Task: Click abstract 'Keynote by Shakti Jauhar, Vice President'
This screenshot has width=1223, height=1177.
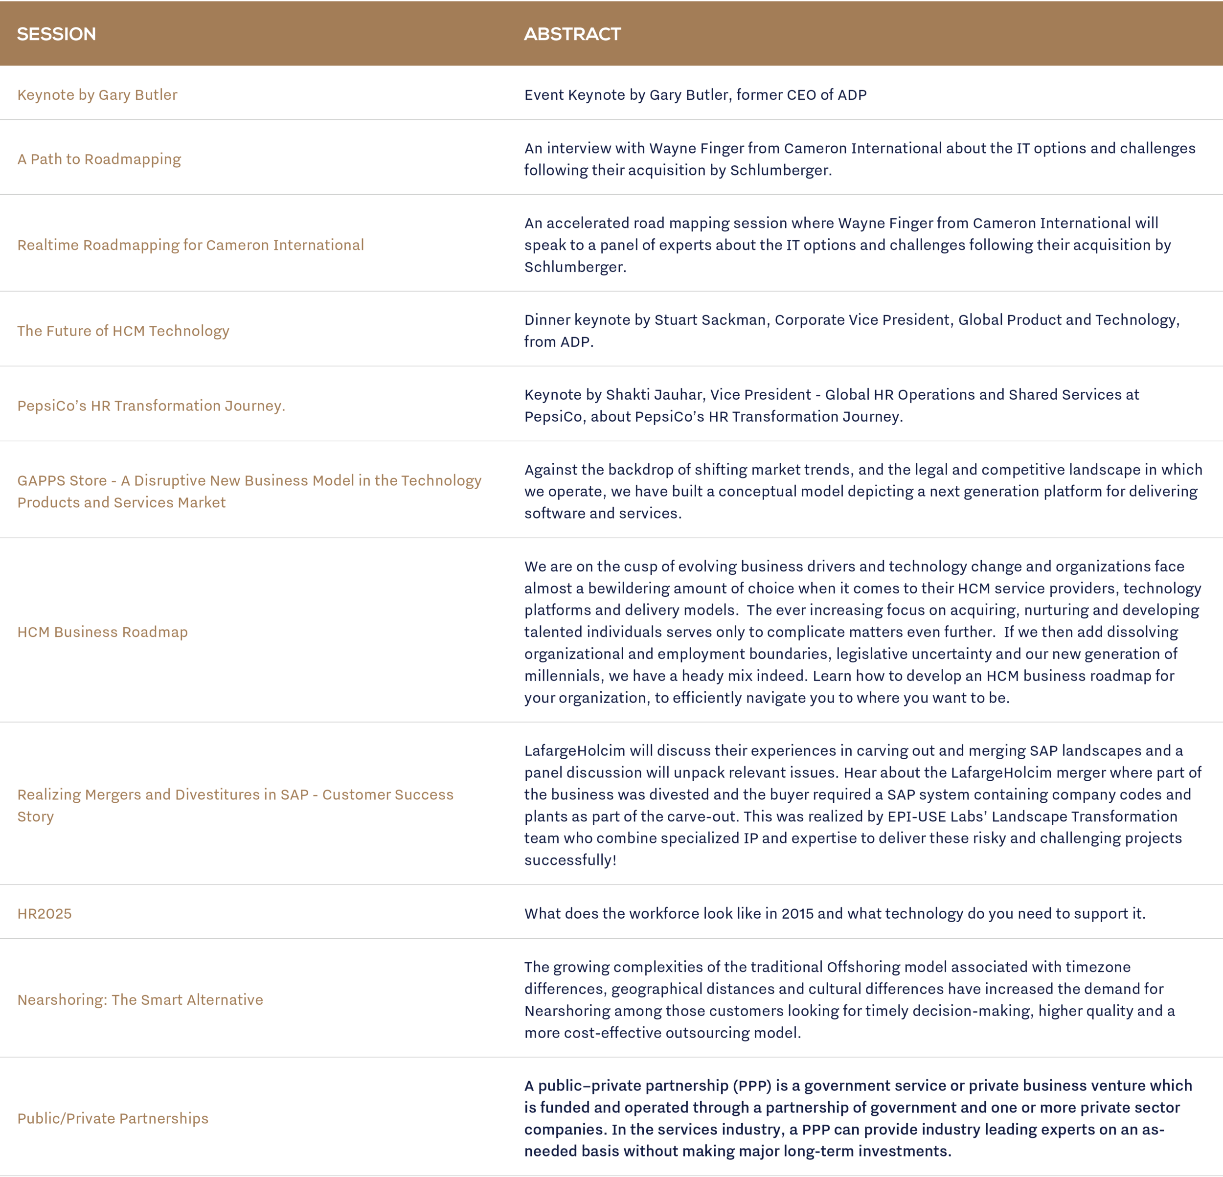Action: click(832, 406)
